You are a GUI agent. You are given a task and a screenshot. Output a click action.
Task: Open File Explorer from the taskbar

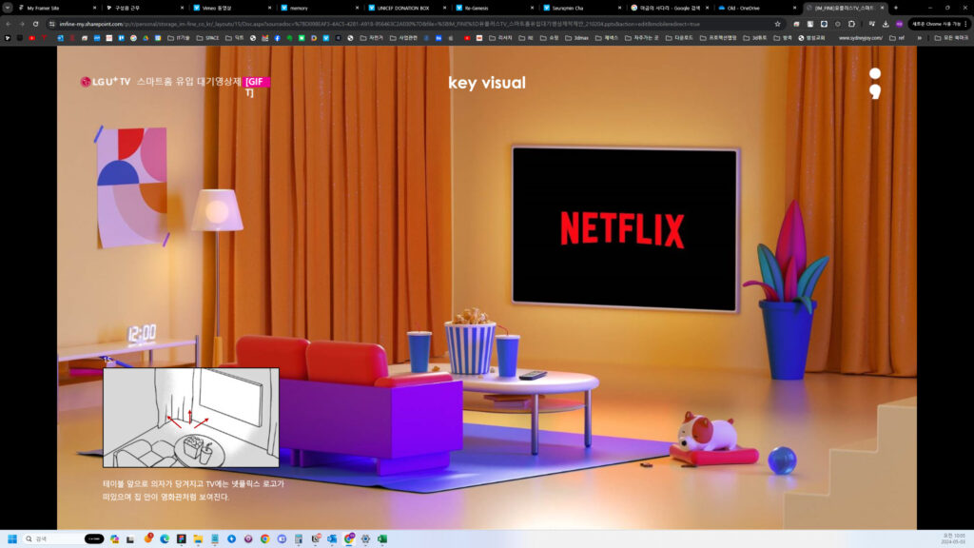(x=198, y=538)
